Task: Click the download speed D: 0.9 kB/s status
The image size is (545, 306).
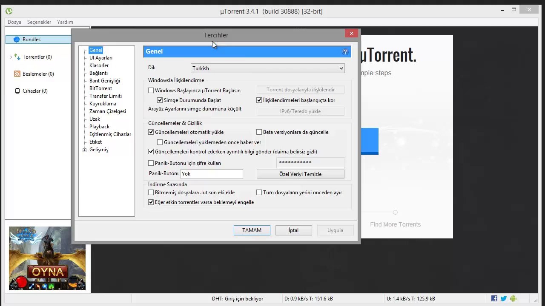Action: pos(309,299)
